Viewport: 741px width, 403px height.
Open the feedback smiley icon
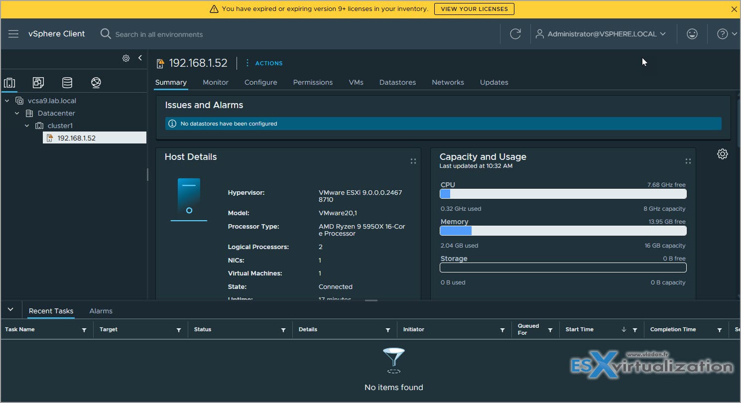click(x=692, y=34)
